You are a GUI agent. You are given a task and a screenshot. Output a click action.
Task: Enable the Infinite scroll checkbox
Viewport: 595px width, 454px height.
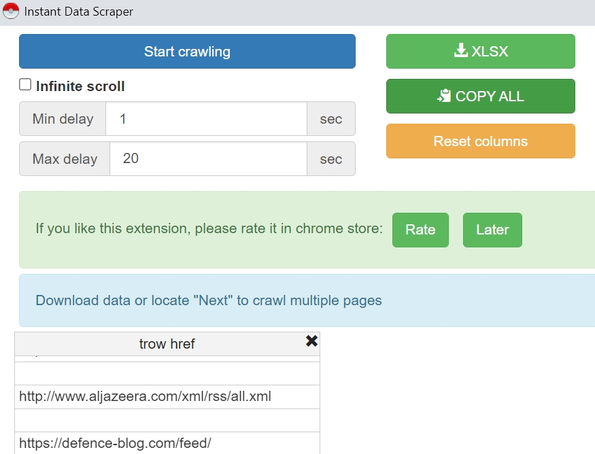pyautogui.click(x=25, y=84)
